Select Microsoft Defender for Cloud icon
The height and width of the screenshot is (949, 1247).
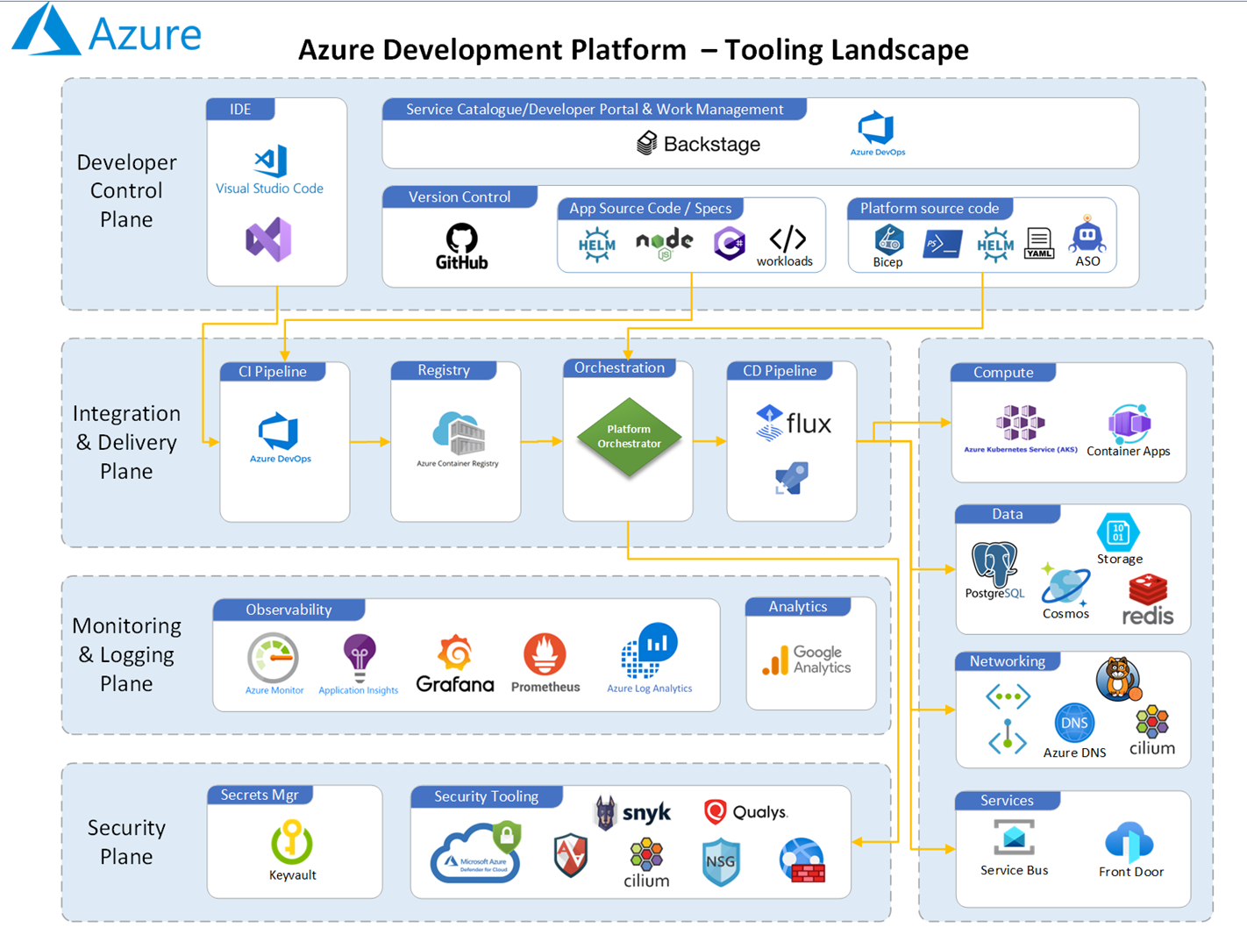477,851
